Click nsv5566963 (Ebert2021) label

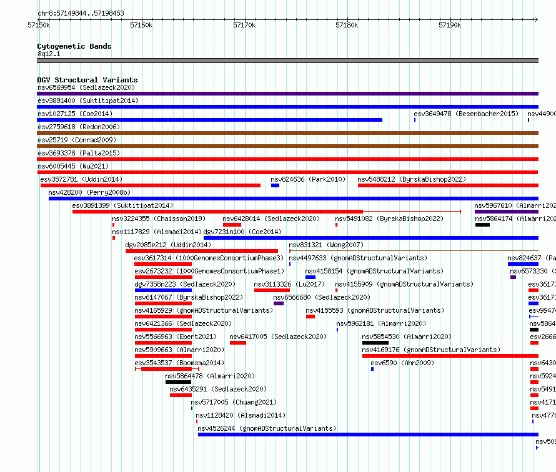coord(176,337)
